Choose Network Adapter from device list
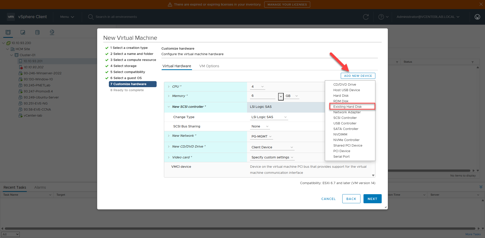485x238 pixels. (347, 112)
